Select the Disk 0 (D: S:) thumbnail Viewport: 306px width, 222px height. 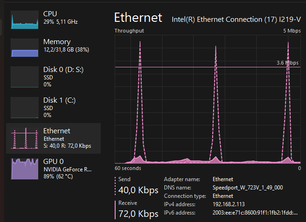[24, 77]
